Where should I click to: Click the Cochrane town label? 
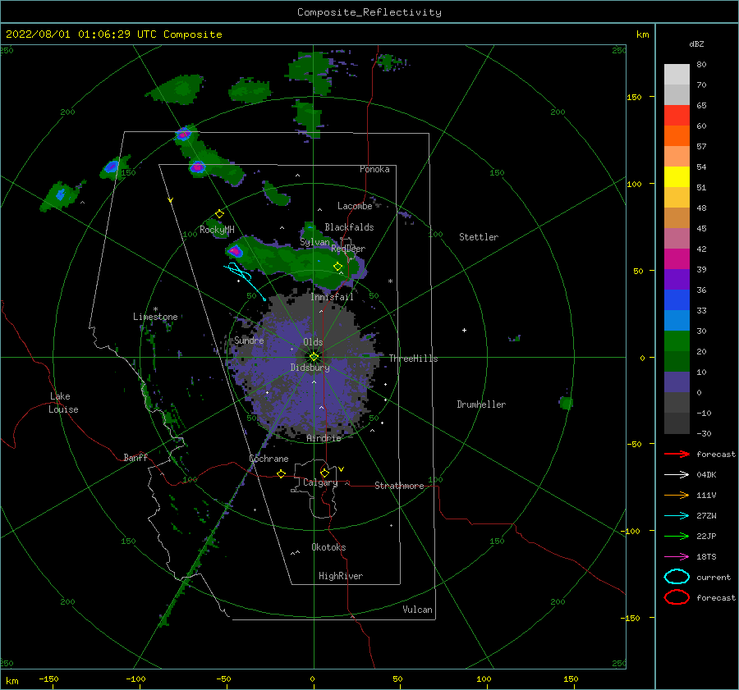[269, 459]
